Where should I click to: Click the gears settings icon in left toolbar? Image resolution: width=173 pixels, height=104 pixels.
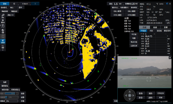pyautogui.click(x=3, y=16)
